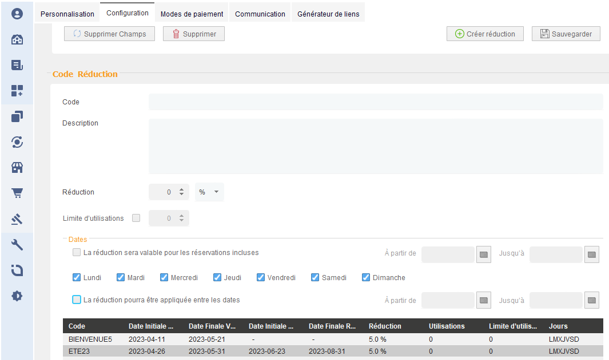Open calendar picker for first 'À partir de'

[484, 254]
